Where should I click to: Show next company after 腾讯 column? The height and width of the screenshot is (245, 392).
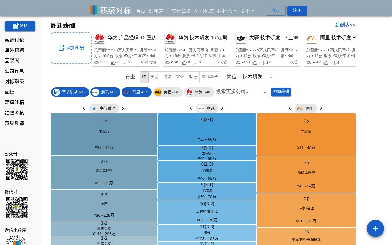(222, 108)
